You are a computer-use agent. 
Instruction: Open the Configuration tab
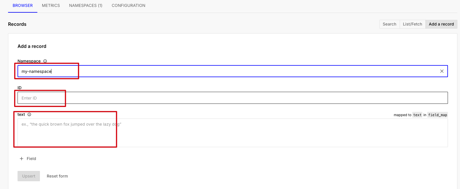[128, 5]
